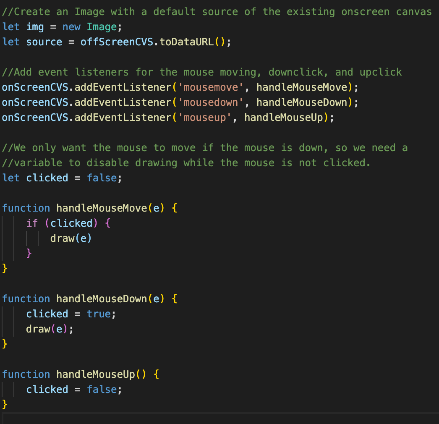
Task: Click the 'mousemove' string literal
Action: point(211,87)
